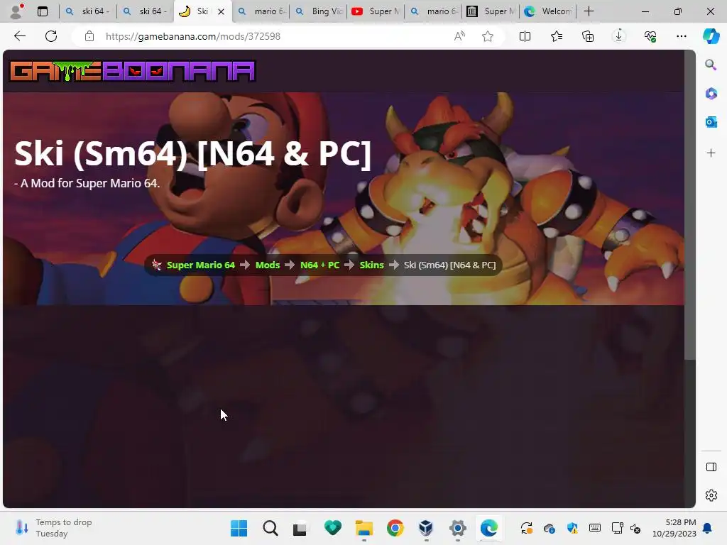This screenshot has width=727, height=545.
Task: Launch Google Chrome from taskbar
Action: (x=395, y=528)
